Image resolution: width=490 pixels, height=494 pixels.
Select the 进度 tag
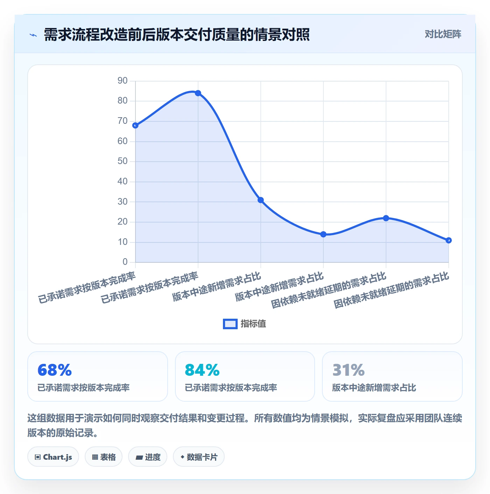(x=148, y=457)
